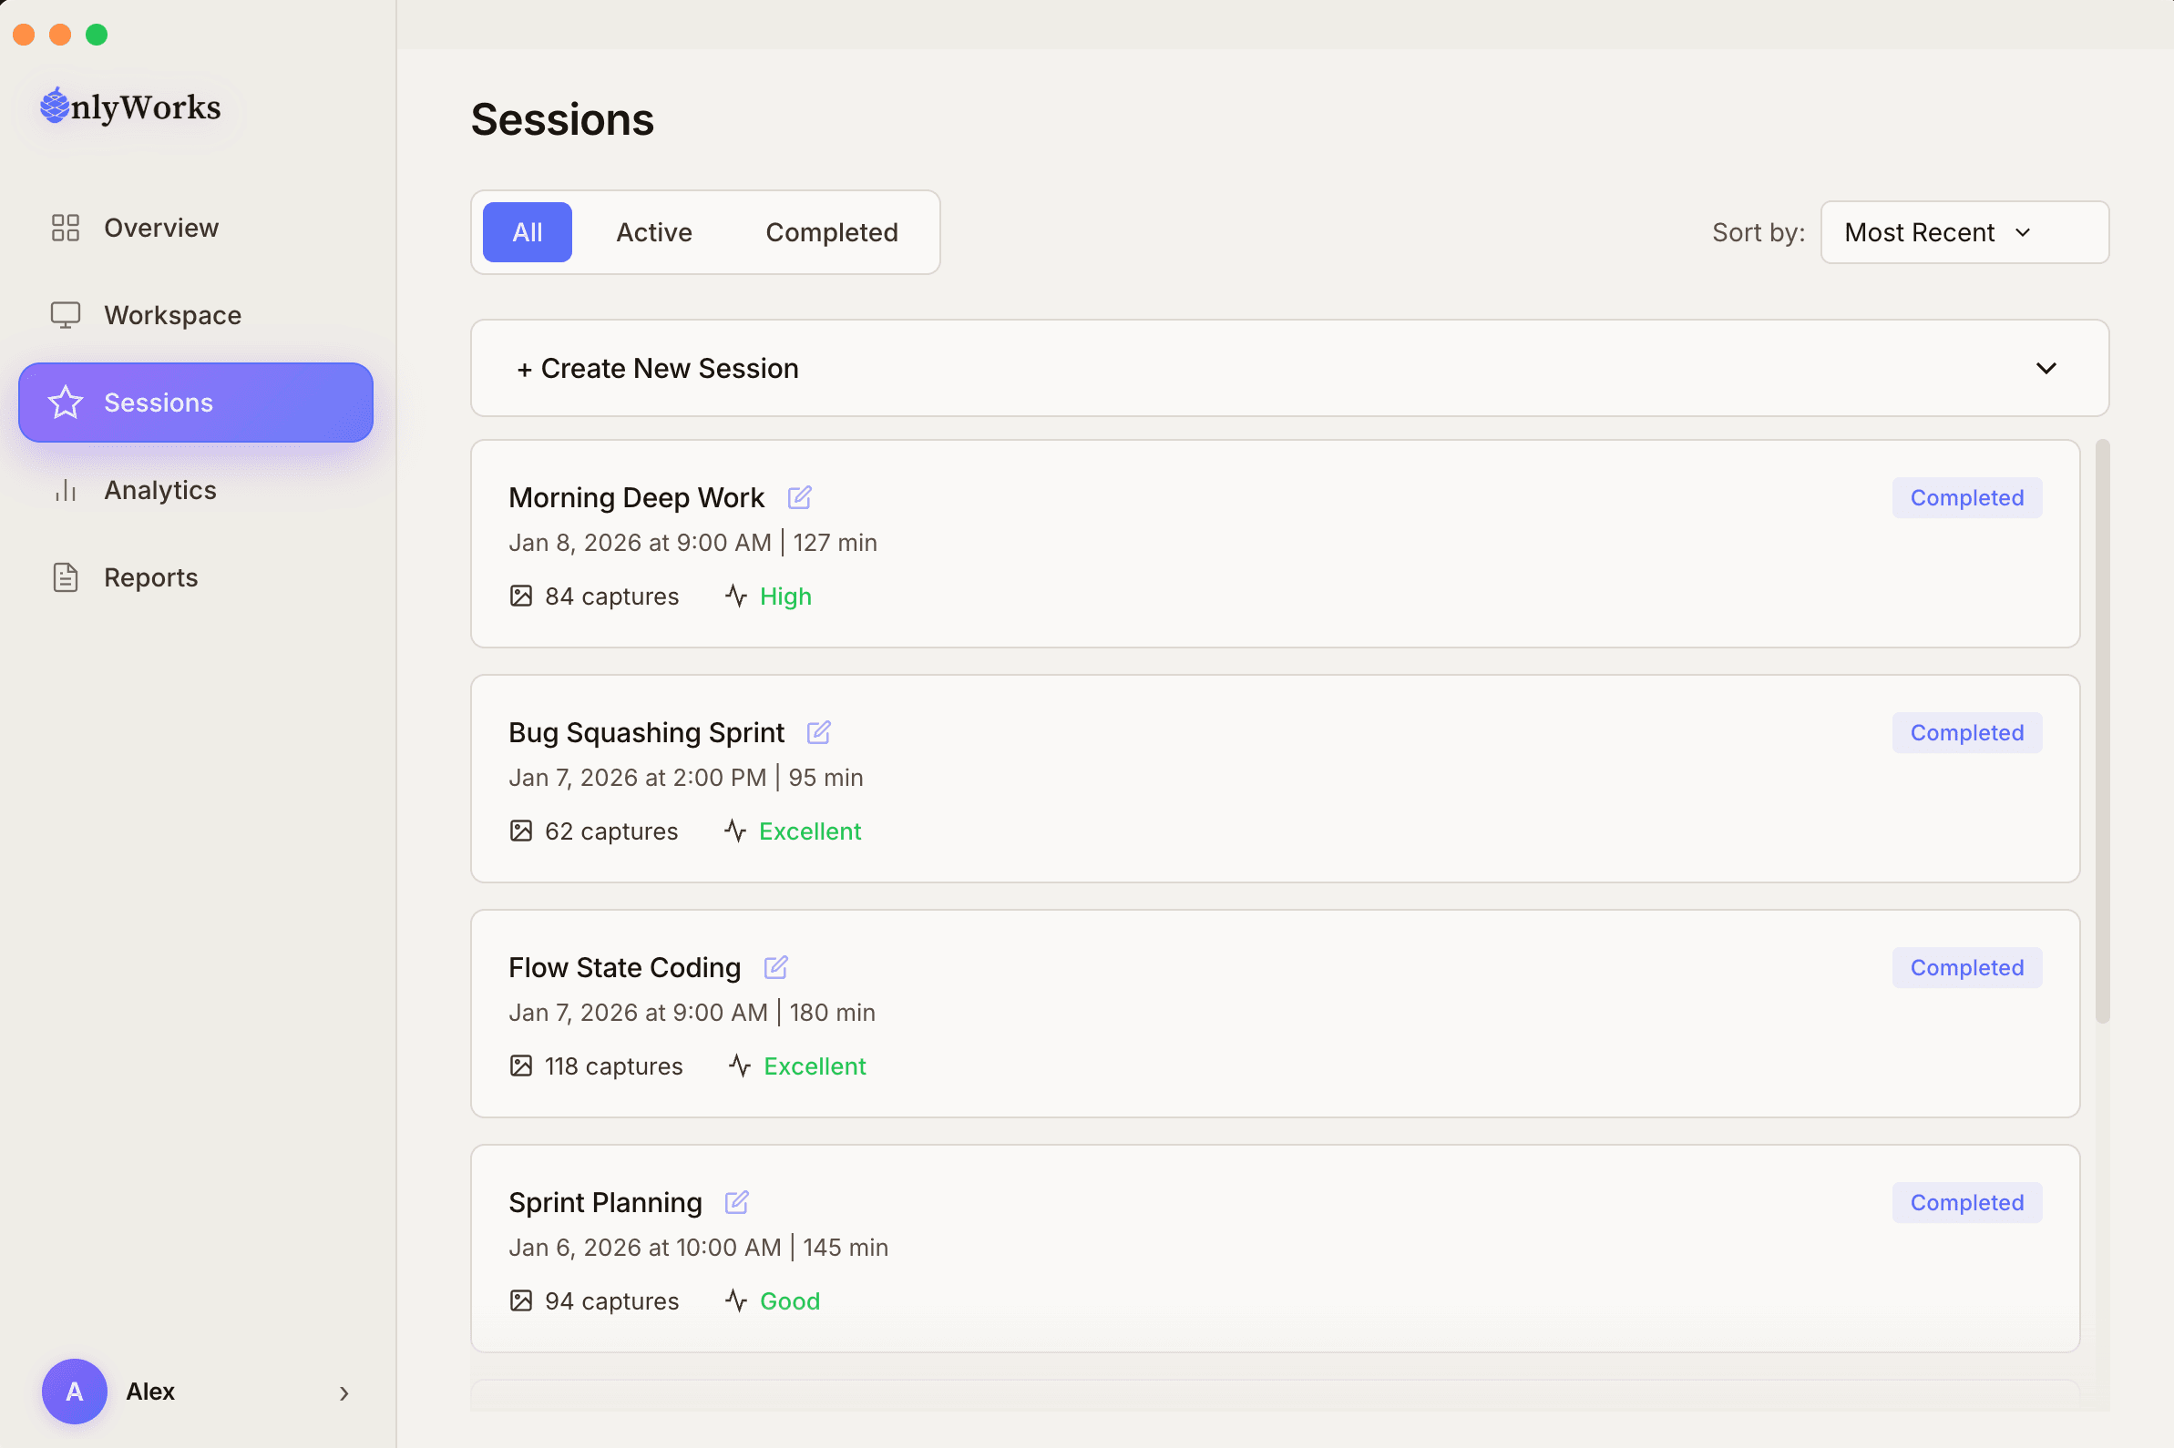Switch to the Active filter tab
This screenshot has height=1448, width=2174.
[652, 232]
